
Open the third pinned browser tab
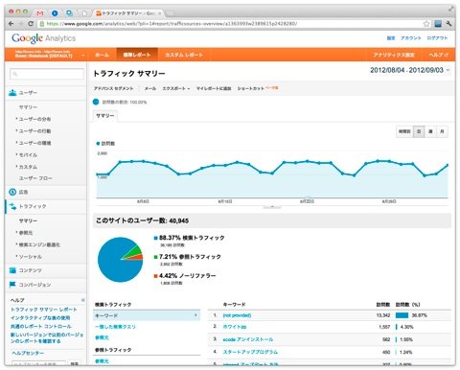click(x=69, y=13)
